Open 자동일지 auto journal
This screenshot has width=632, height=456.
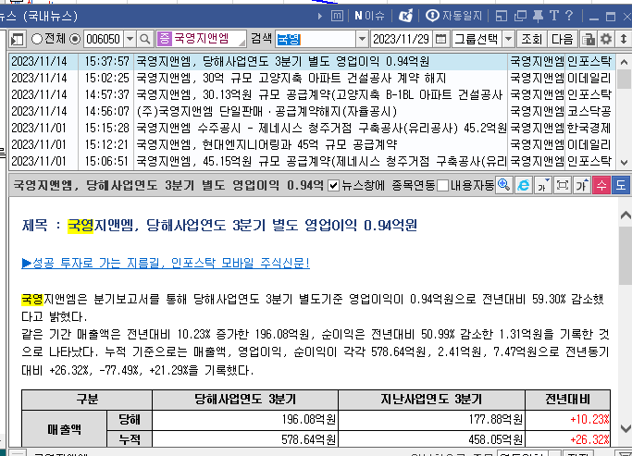(453, 16)
